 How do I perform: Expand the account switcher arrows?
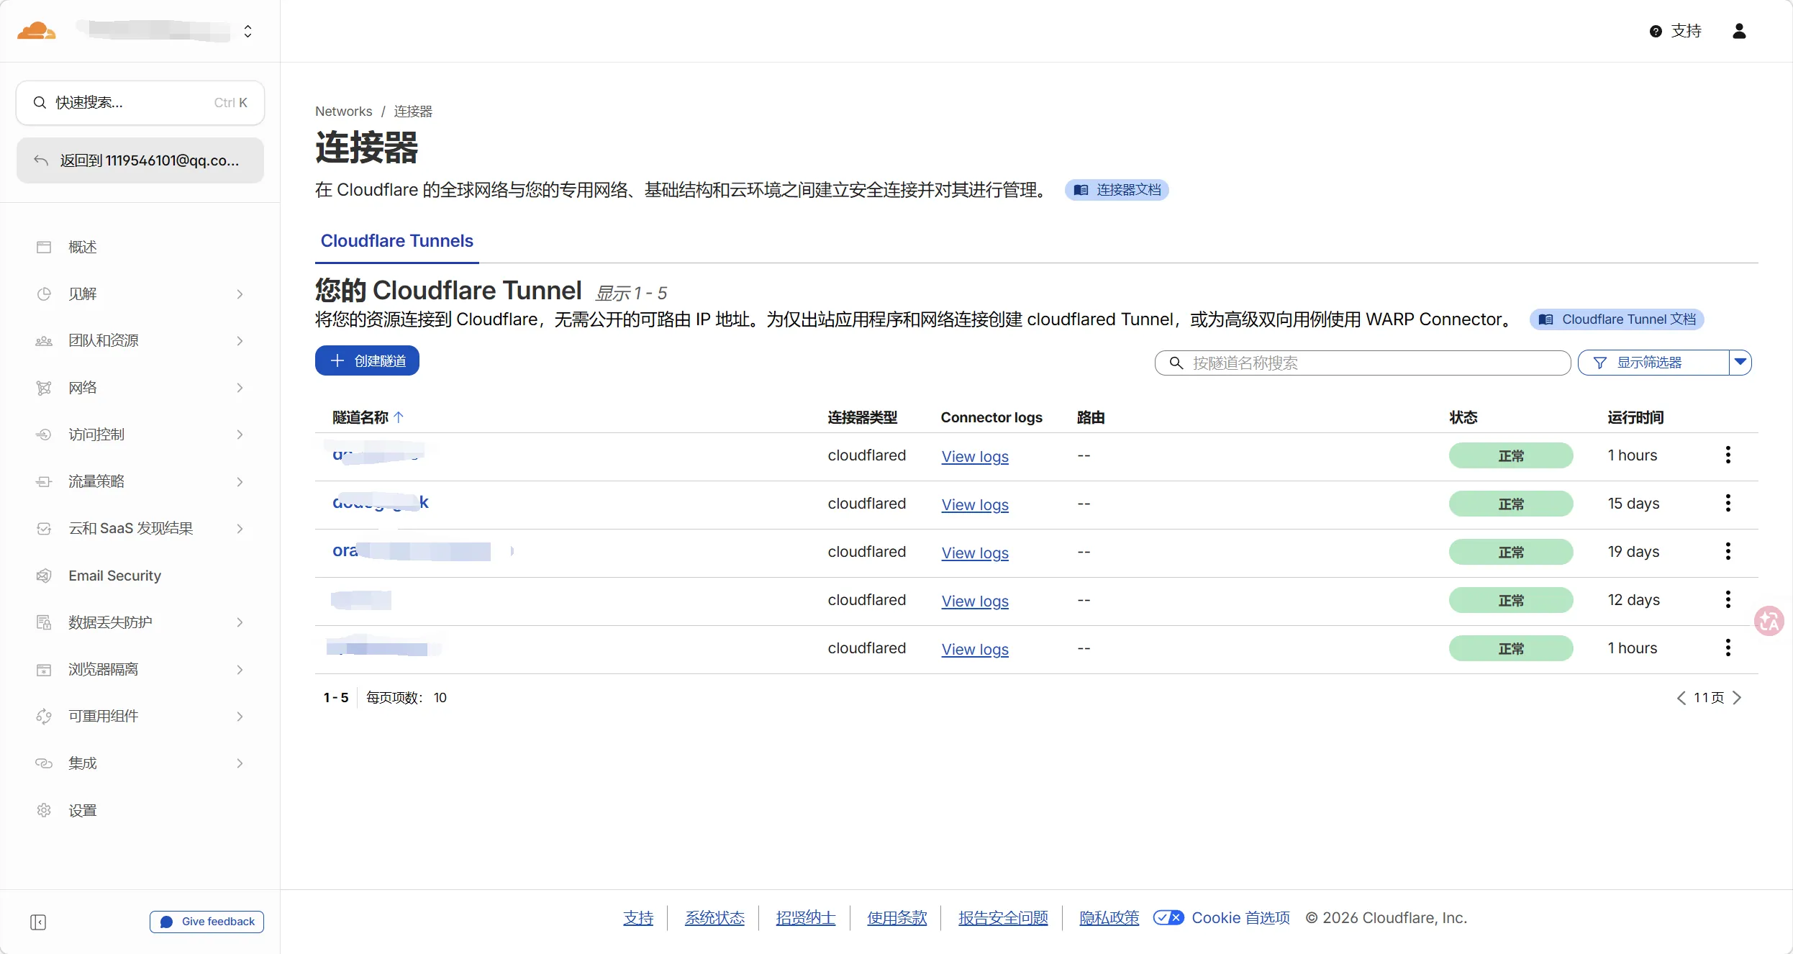[x=248, y=31]
